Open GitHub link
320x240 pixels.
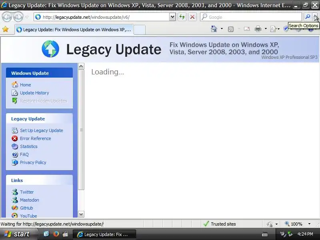26,208
